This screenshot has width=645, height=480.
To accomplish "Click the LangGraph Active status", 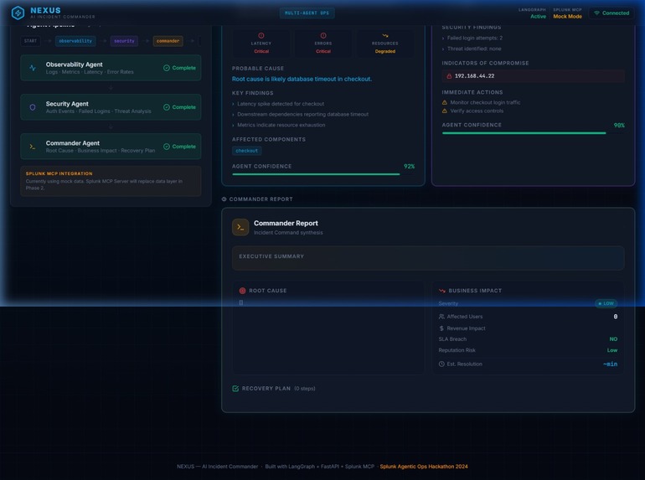I will (x=532, y=13).
